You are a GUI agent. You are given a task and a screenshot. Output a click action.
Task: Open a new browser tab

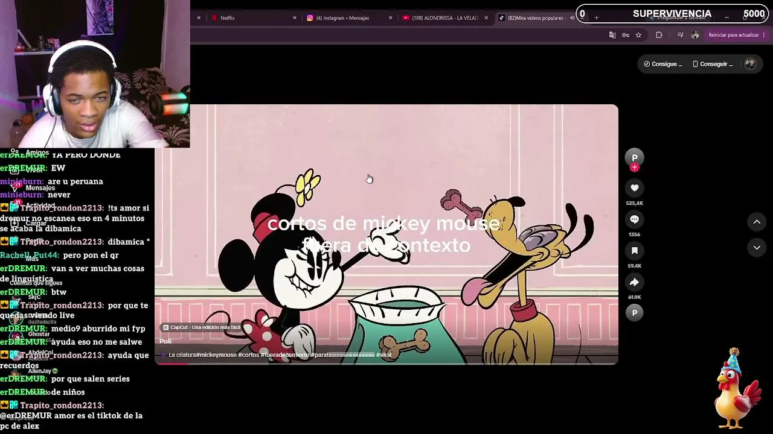(x=596, y=18)
